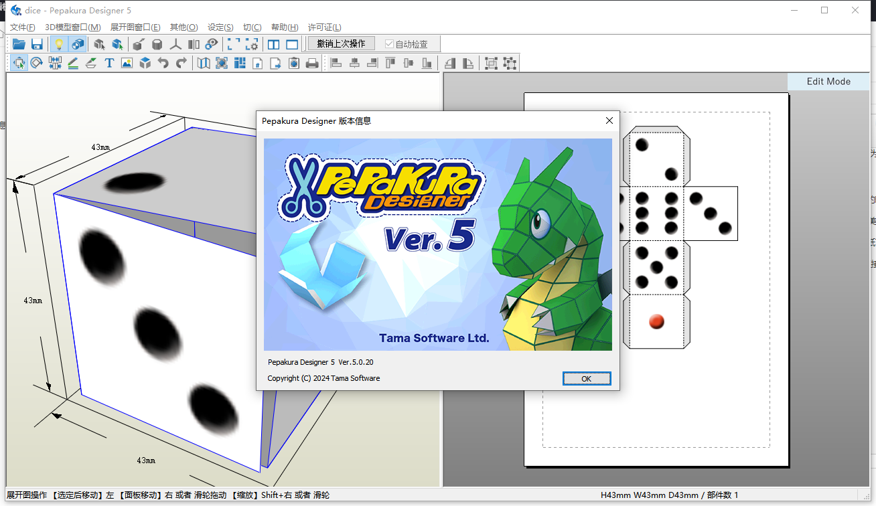This screenshot has width=876, height=506.
Task: Click the redo curved arrow icon
Action: 181,63
